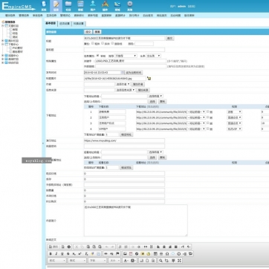Insert a numbered list in the editor
Image resolution: width=269 pixels, height=269 pixels.
click(x=120, y=247)
